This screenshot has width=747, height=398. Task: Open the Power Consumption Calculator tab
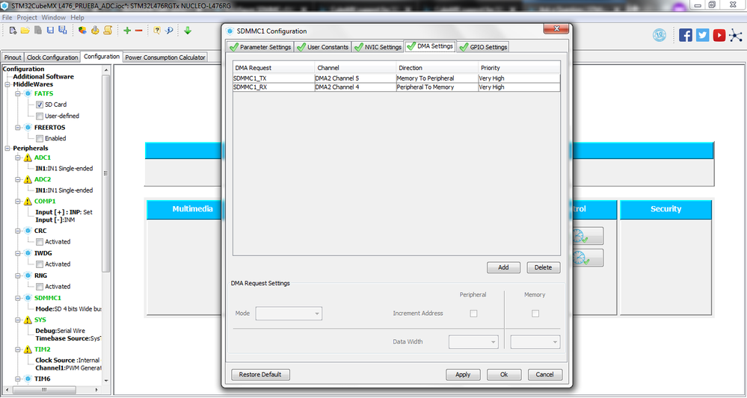[x=165, y=57]
